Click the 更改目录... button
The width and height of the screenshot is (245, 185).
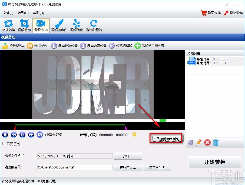pos(128,168)
